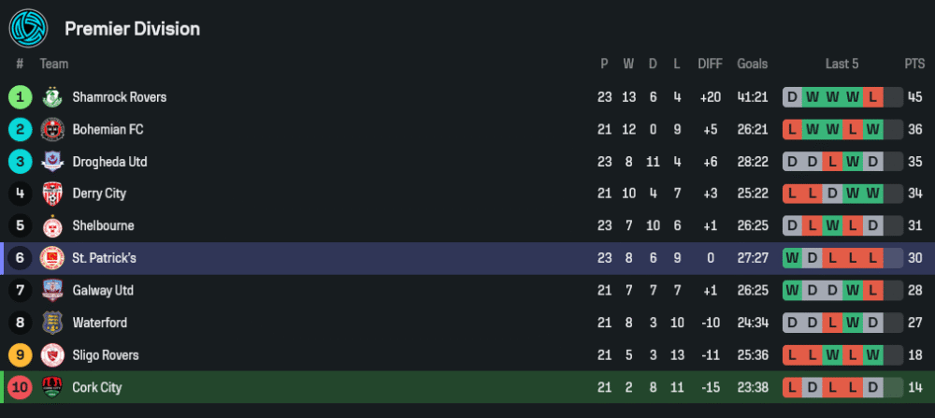This screenshot has height=418, width=935.
Task: Click the Premier Division league logo
Action: click(x=28, y=28)
